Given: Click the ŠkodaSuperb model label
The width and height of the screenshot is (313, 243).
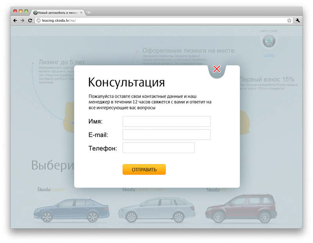Looking at the screenshot, I should [x=51, y=189].
